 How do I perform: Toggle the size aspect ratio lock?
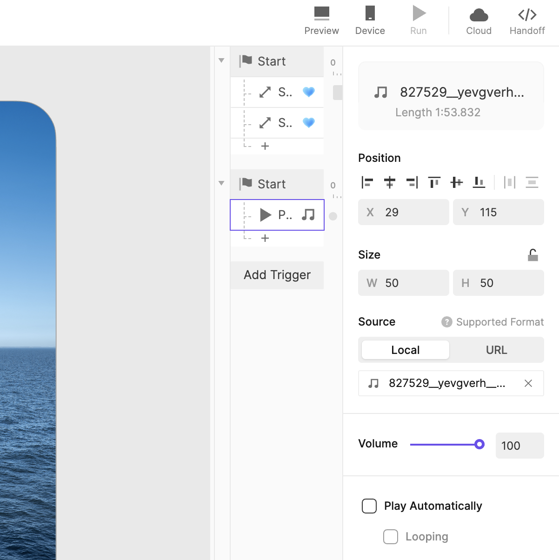[533, 255]
